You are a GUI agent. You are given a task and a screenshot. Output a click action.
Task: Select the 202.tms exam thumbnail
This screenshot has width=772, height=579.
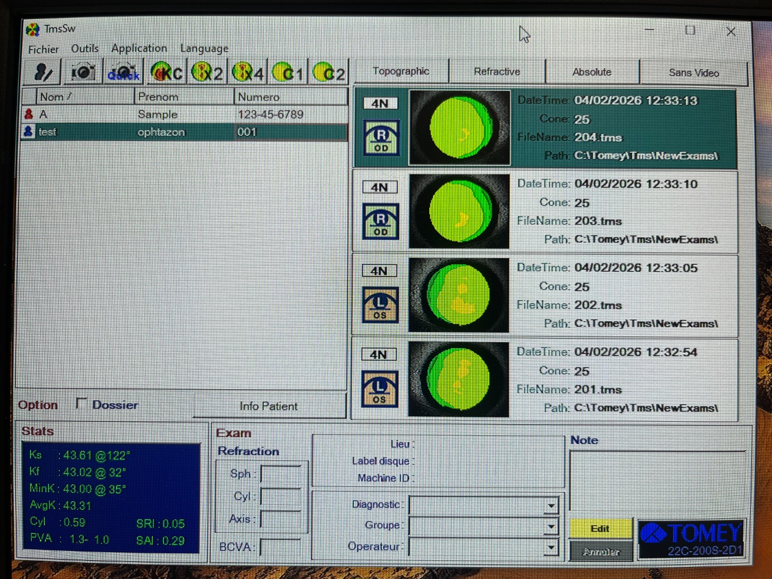(459, 295)
